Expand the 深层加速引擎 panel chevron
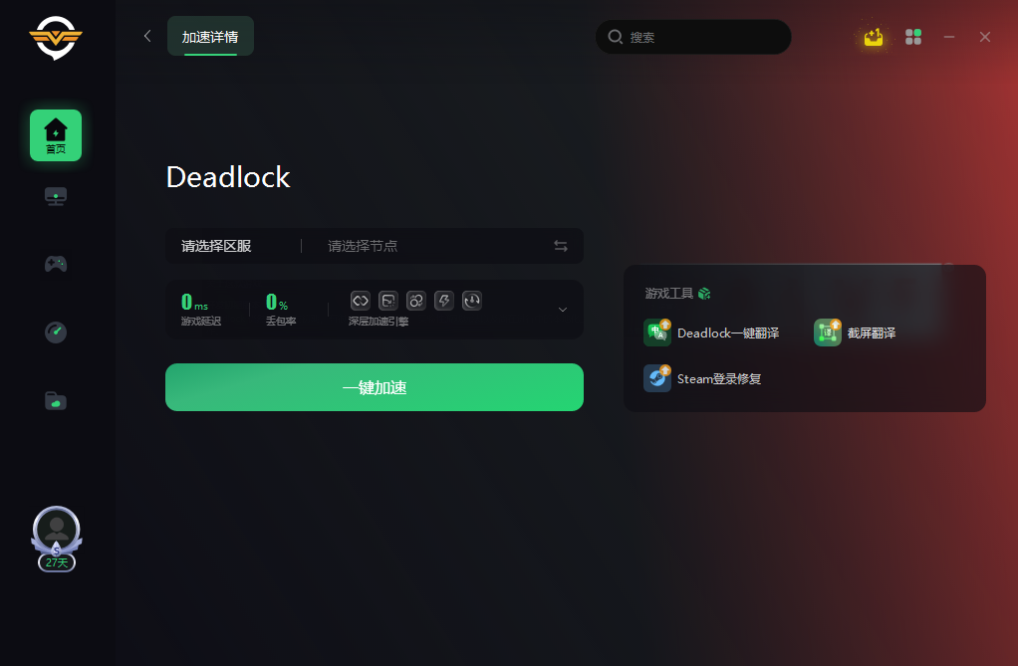The image size is (1018, 666). (x=563, y=310)
